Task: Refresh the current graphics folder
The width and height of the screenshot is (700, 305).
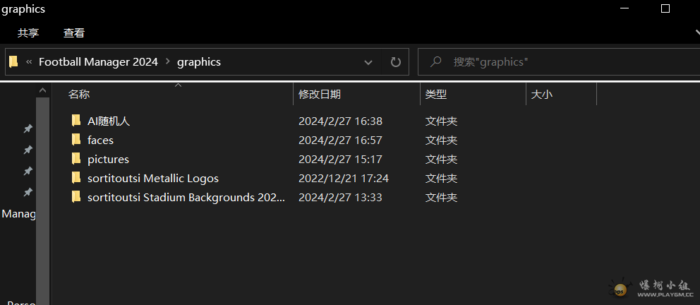Action: [x=396, y=62]
